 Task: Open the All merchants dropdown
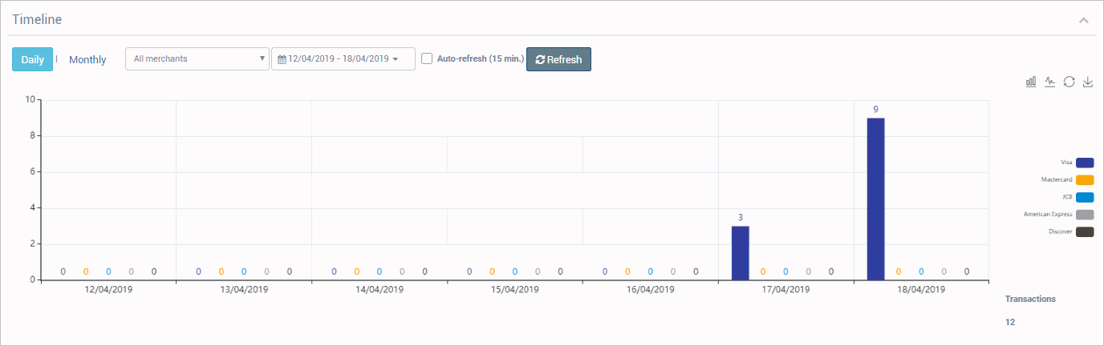coord(197,58)
